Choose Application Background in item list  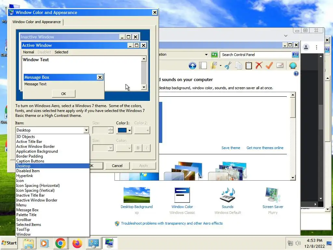pos(53,151)
